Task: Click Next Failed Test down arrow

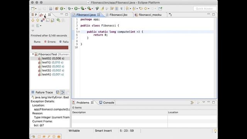Action: 33,20
